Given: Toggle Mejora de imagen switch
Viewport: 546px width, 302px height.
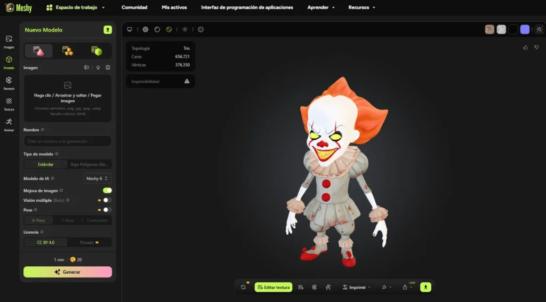Looking at the screenshot, I should (x=107, y=190).
